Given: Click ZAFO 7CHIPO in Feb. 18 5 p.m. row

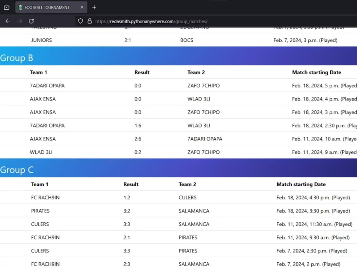Looking at the screenshot, I should (203, 85).
